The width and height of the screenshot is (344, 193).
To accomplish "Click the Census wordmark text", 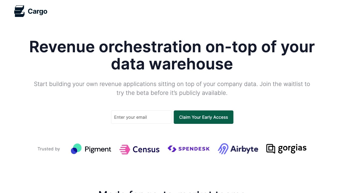I will tap(146, 149).
